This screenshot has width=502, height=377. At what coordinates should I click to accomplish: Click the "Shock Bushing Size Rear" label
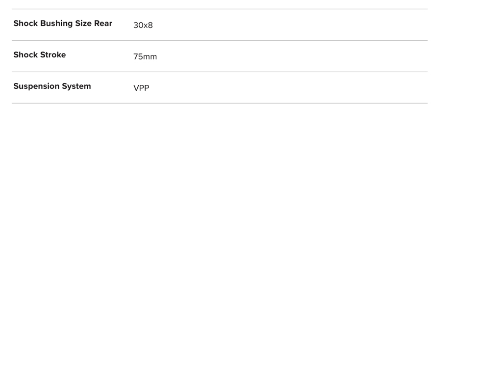click(x=63, y=24)
